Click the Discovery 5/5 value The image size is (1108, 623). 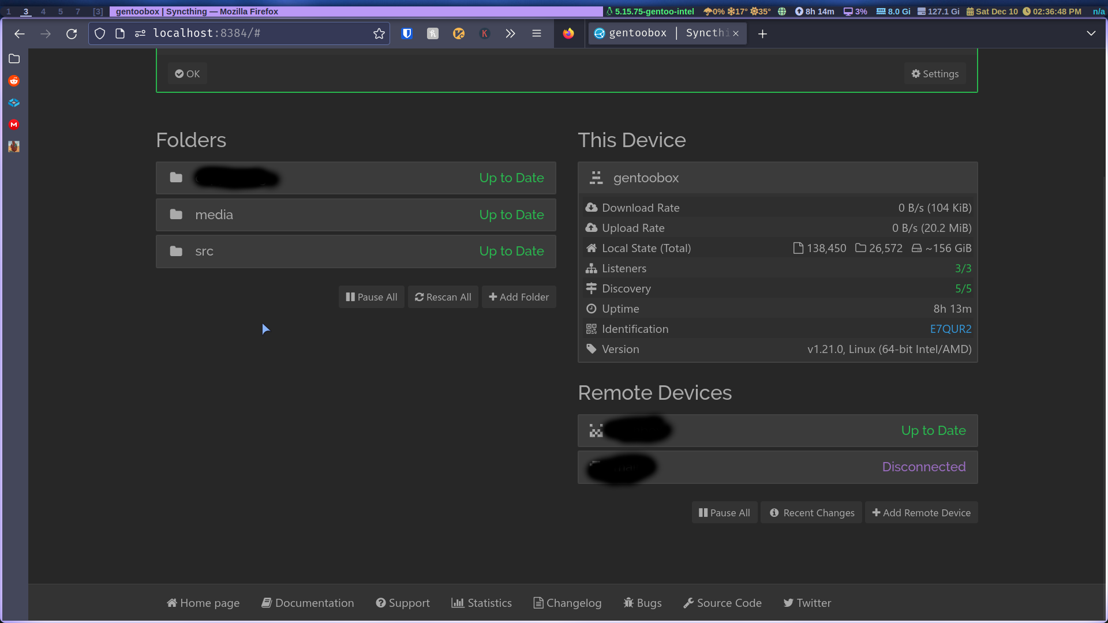[963, 288]
